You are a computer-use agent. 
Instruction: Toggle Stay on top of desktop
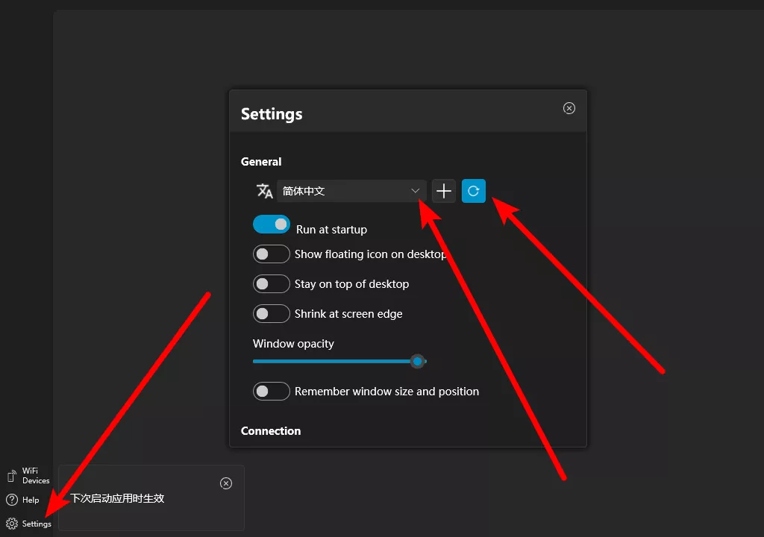tap(272, 283)
